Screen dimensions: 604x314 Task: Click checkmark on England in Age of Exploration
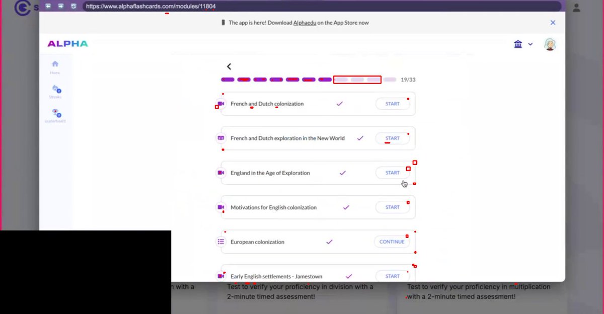(x=343, y=173)
